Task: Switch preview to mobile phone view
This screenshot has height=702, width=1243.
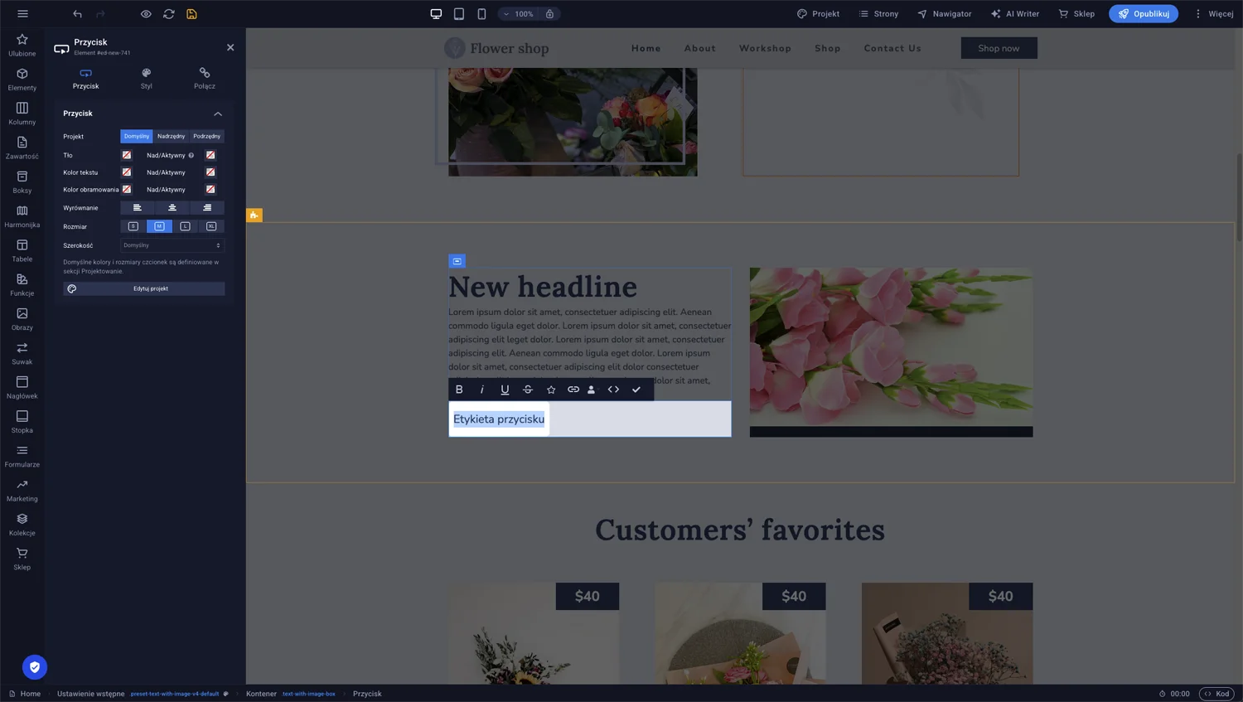Action: point(481,14)
